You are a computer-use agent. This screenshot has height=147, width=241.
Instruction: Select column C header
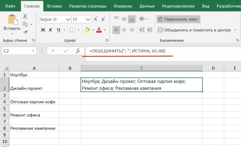coord(141,68)
